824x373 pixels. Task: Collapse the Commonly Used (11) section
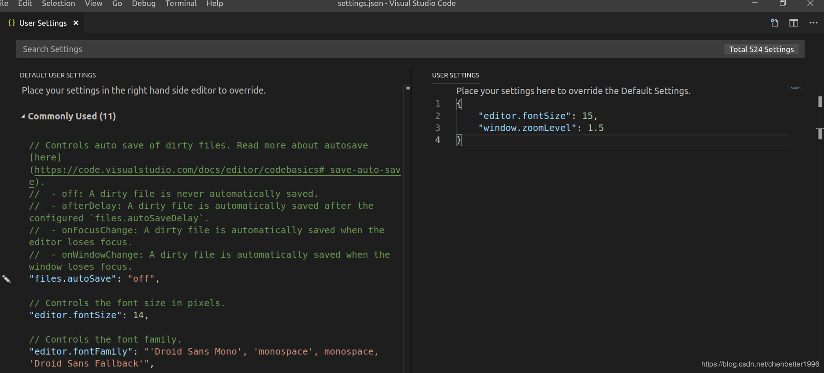[68, 116]
